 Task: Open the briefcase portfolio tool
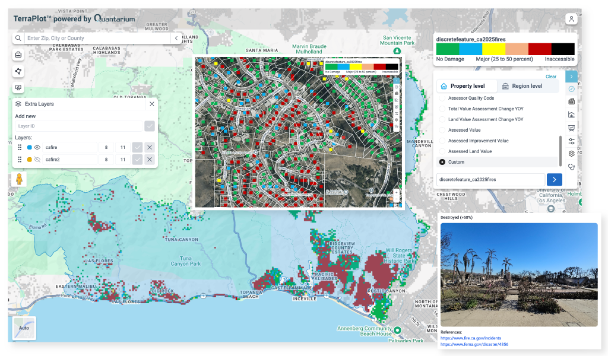pyautogui.click(x=18, y=55)
